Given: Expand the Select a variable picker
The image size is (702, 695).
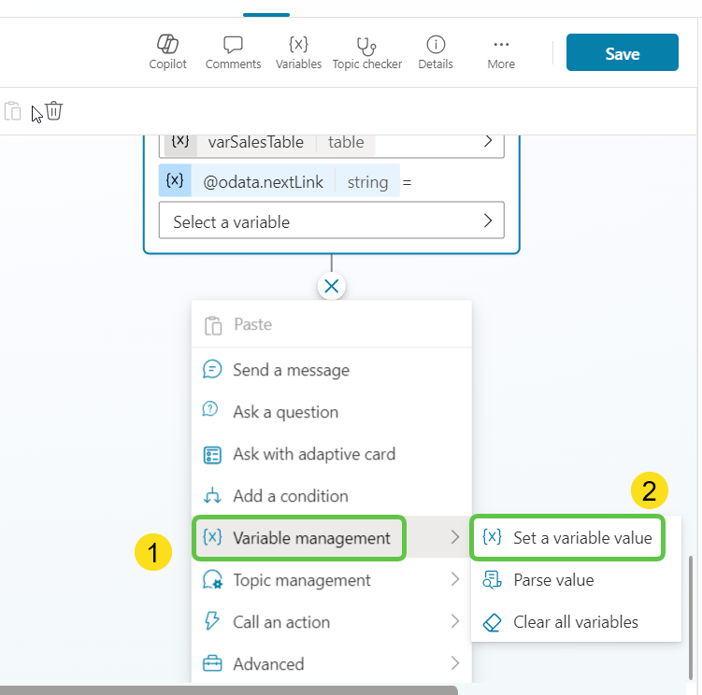Looking at the screenshot, I should (331, 221).
